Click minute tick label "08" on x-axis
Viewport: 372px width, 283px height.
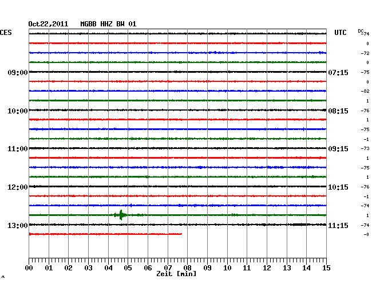187,268
